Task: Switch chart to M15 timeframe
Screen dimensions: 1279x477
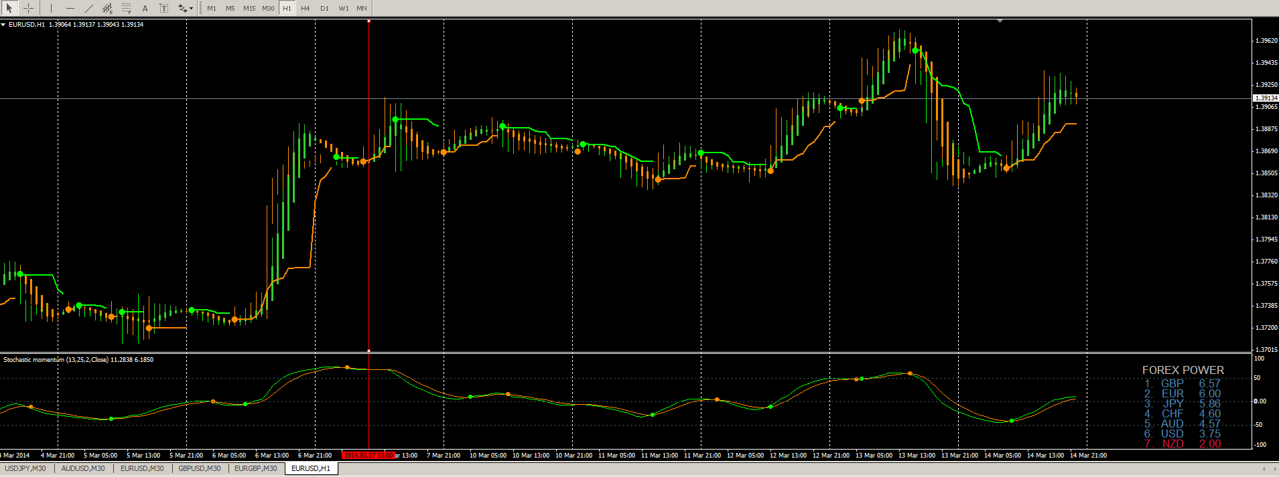Action: [x=249, y=8]
